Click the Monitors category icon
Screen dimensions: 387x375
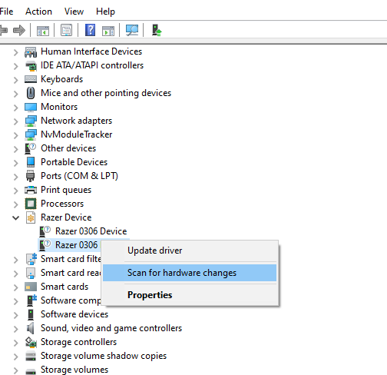click(x=31, y=107)
